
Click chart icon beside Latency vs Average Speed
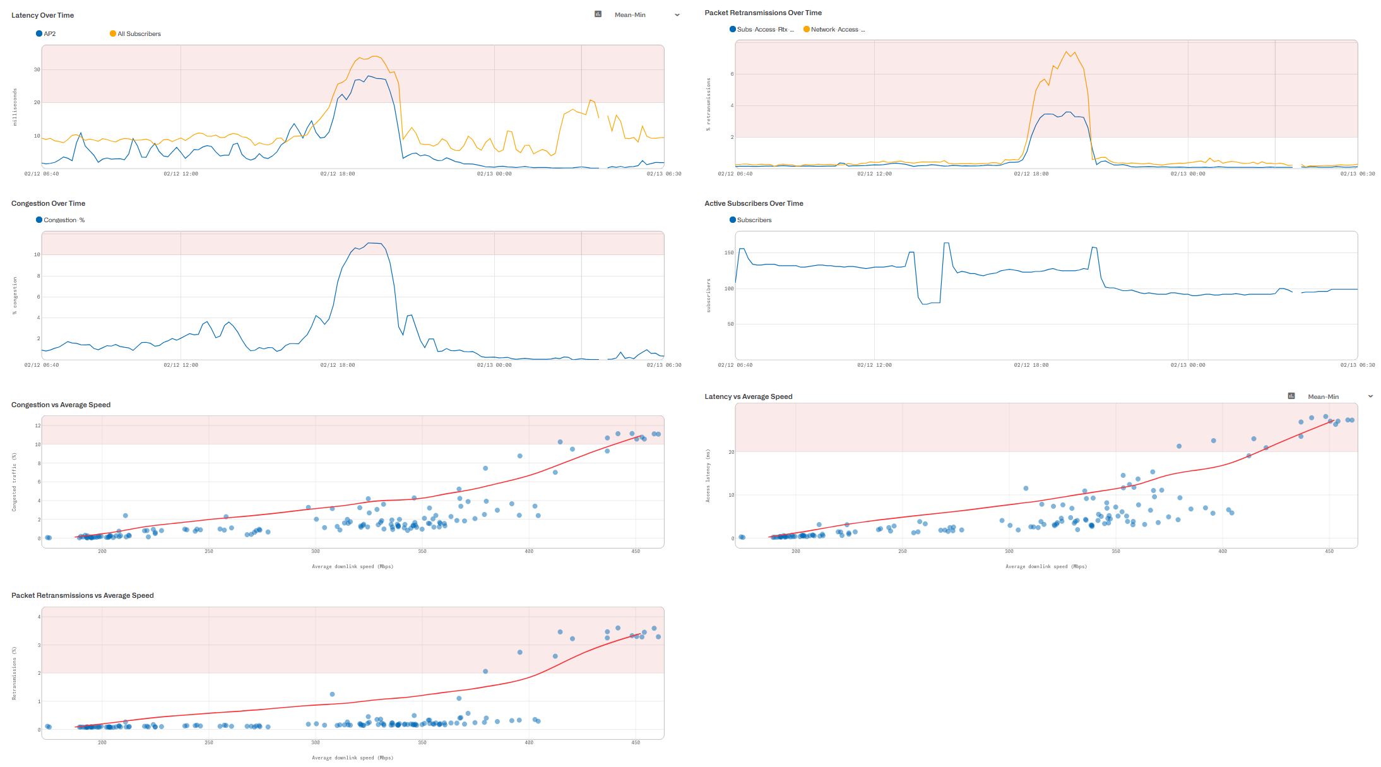point(1291,396)
